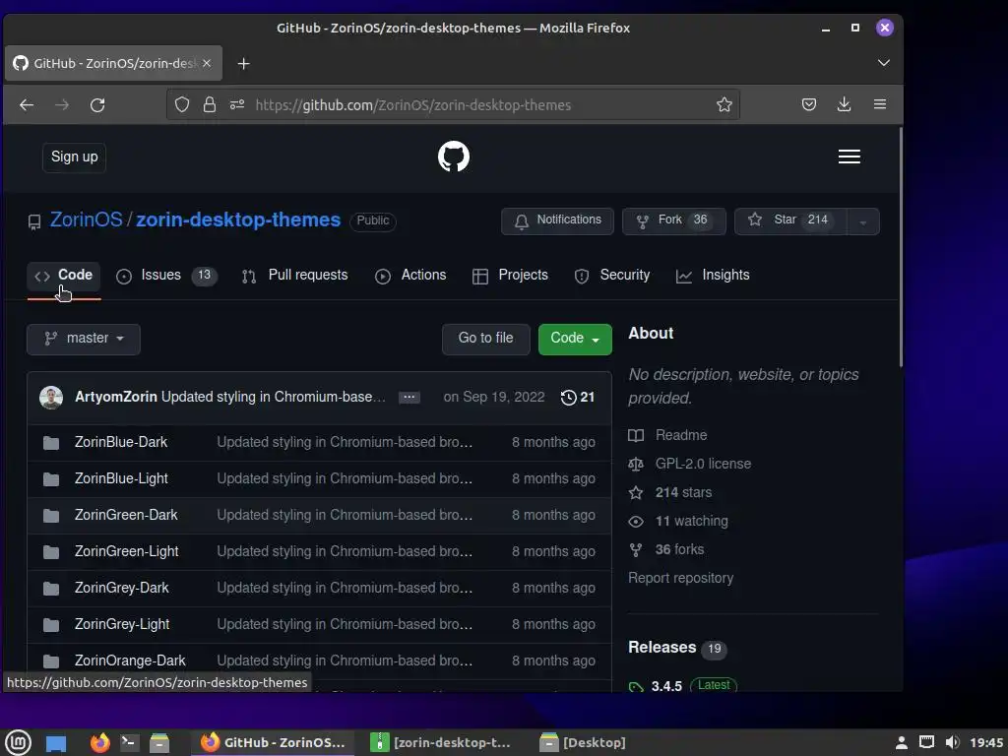
Task: Click Report repository
Action: coord(681,579)
